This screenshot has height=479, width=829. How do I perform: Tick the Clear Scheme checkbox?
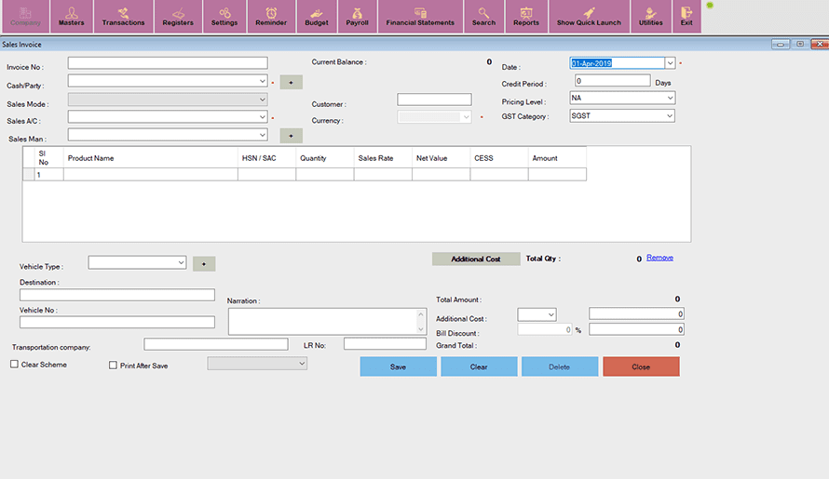[14, 365]
